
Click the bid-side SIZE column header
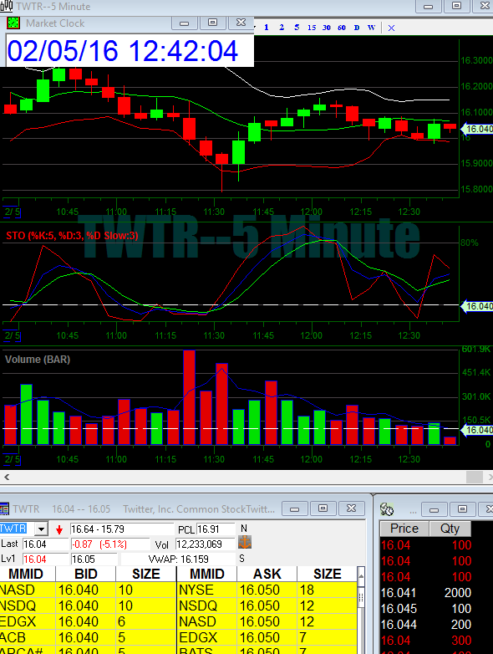click(x=146, y=574)
